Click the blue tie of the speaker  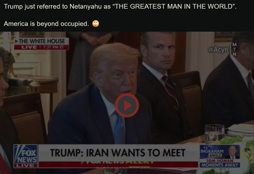[x=119, y=127]
